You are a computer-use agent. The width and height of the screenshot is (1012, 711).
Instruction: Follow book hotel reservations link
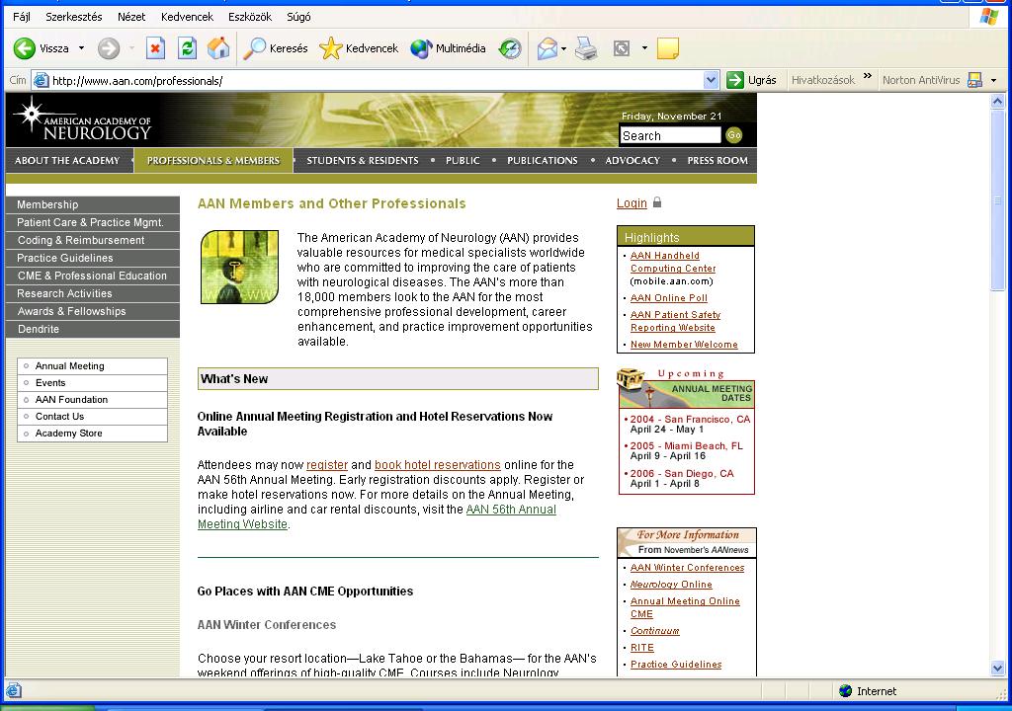pos(437,464)
